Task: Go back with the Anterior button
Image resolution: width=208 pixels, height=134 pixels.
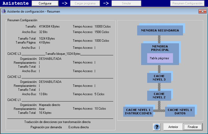Action: pyautogui.click(x=173, y=127)
